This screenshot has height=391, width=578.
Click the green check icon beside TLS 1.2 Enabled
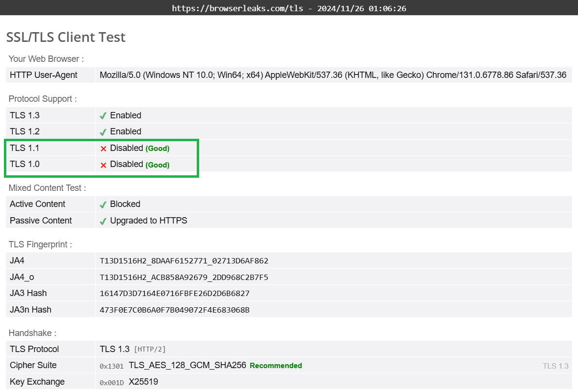pos(103,132)
